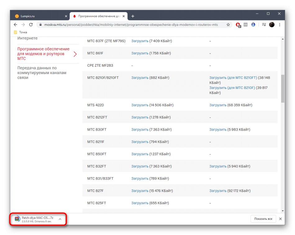This screenshot has width=295, height=235.
Task: Download МТС 850FT software (1 237 КБайт)
Action: tap(140, 154)
